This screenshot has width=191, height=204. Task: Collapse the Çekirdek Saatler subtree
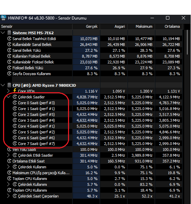coord(9,97)
